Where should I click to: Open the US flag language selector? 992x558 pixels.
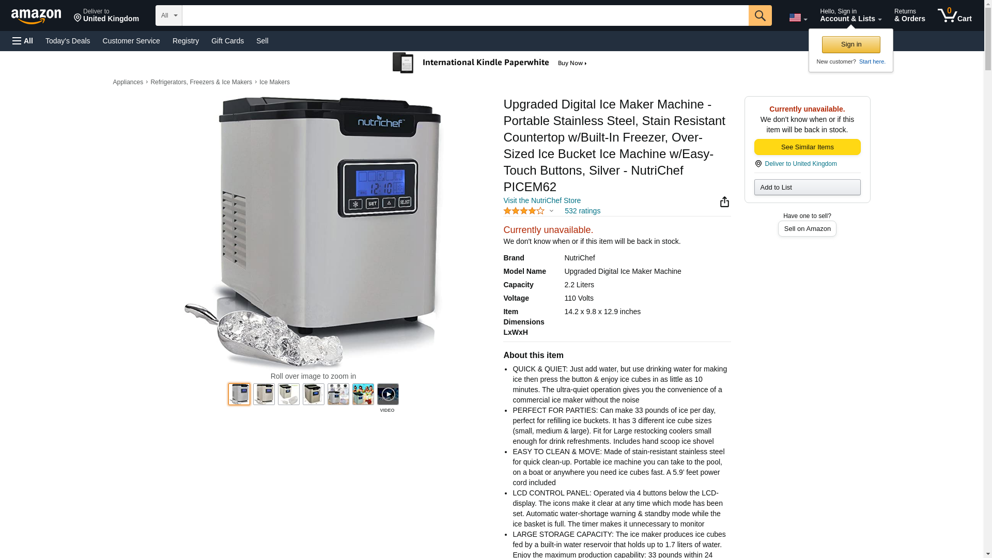[798, 18]
